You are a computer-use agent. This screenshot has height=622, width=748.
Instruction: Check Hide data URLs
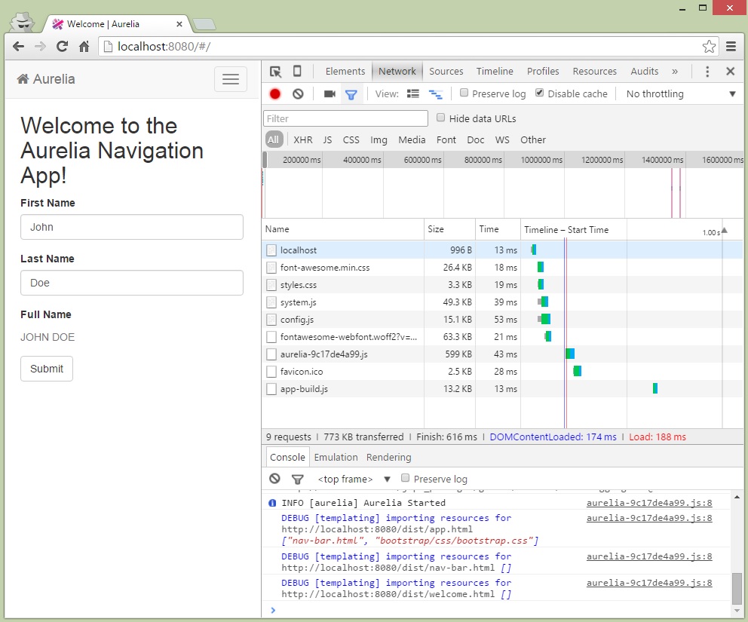441,118
